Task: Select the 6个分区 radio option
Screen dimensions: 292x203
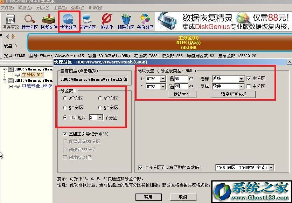Action: pyautogui.click(x=100, y=108)
